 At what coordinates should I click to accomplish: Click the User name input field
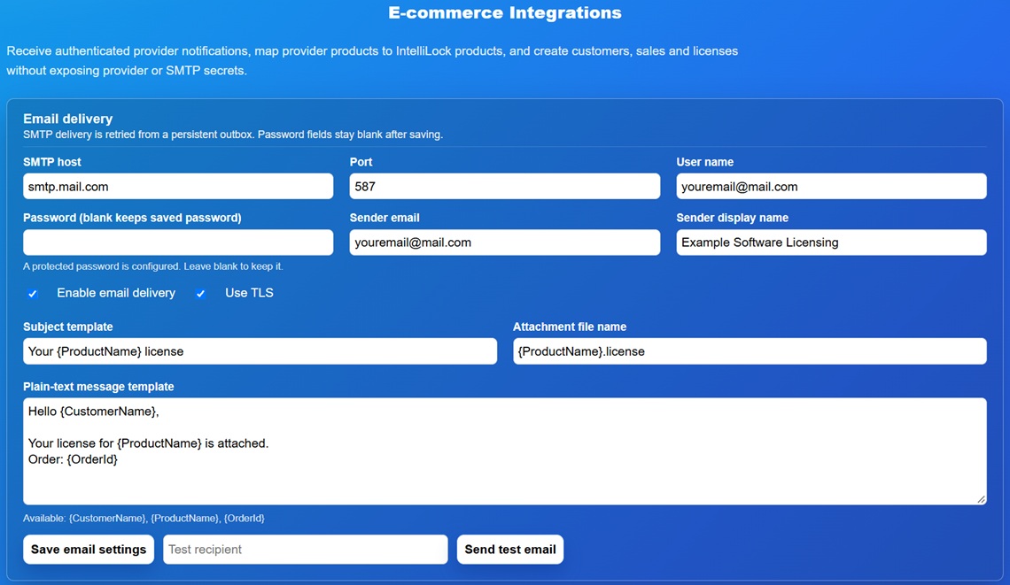coord(832,187)
